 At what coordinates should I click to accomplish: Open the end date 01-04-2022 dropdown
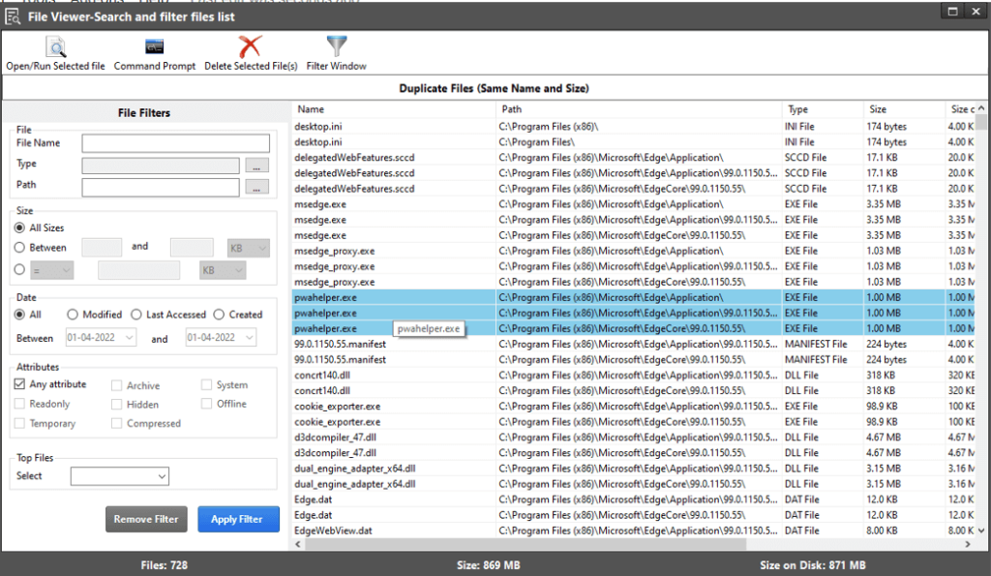(x=221, y=338)
